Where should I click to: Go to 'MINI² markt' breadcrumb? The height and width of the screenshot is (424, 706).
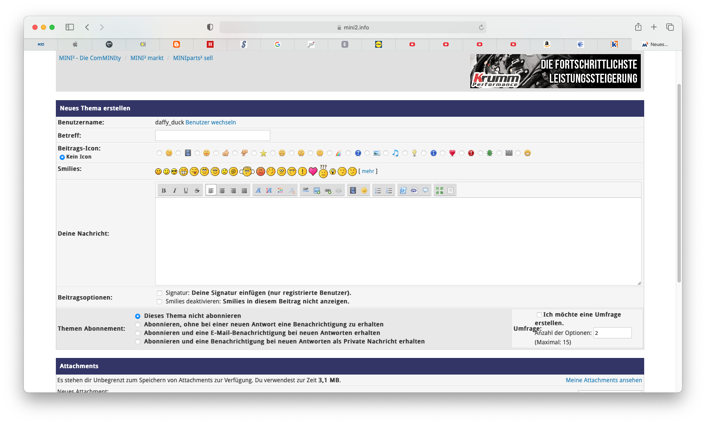pos(147,58)
